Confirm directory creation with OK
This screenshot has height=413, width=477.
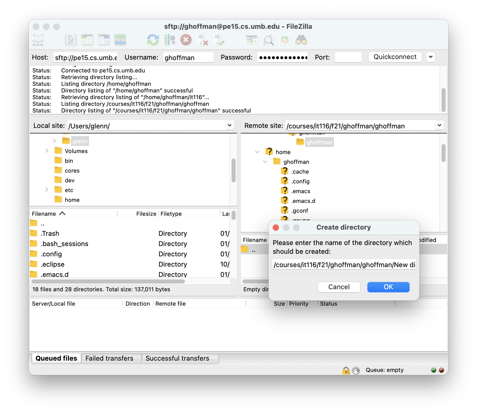(388, 287)
